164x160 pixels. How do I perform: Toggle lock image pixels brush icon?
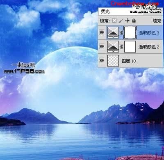click(121, 21)
